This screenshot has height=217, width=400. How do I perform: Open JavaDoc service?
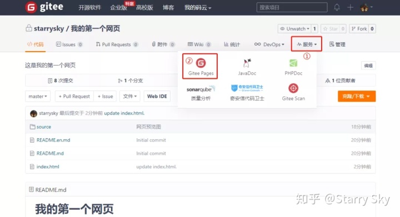click(x=247, y=67)
